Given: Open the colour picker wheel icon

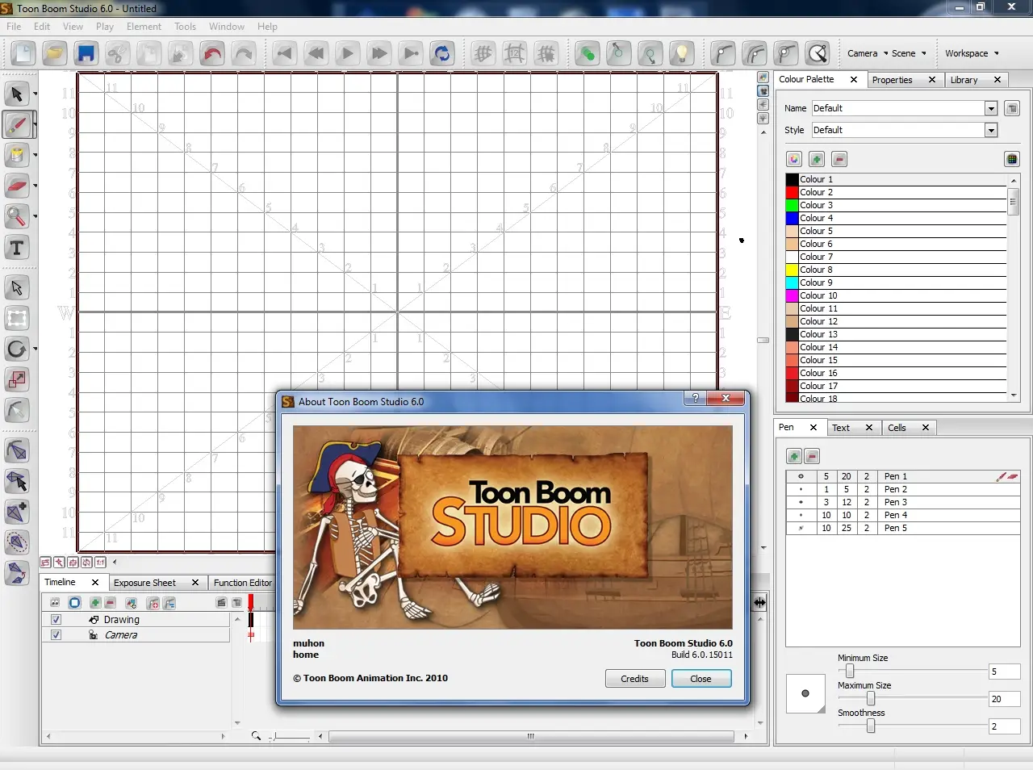Looking at the screenshot, I should [x=794, y=159].
